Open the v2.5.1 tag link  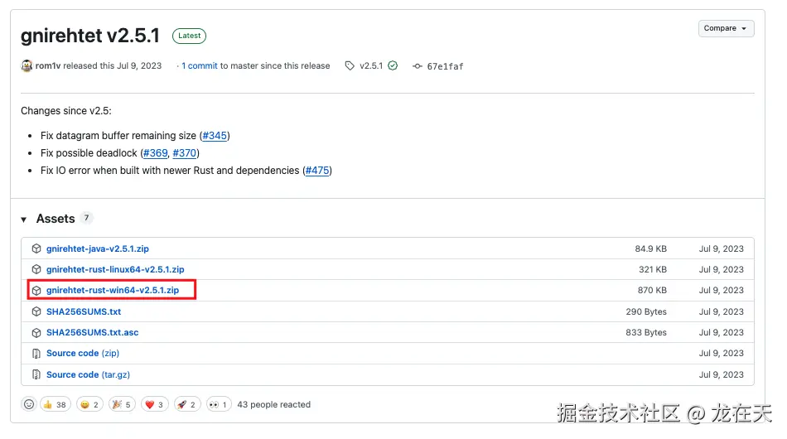pos(371,65)
